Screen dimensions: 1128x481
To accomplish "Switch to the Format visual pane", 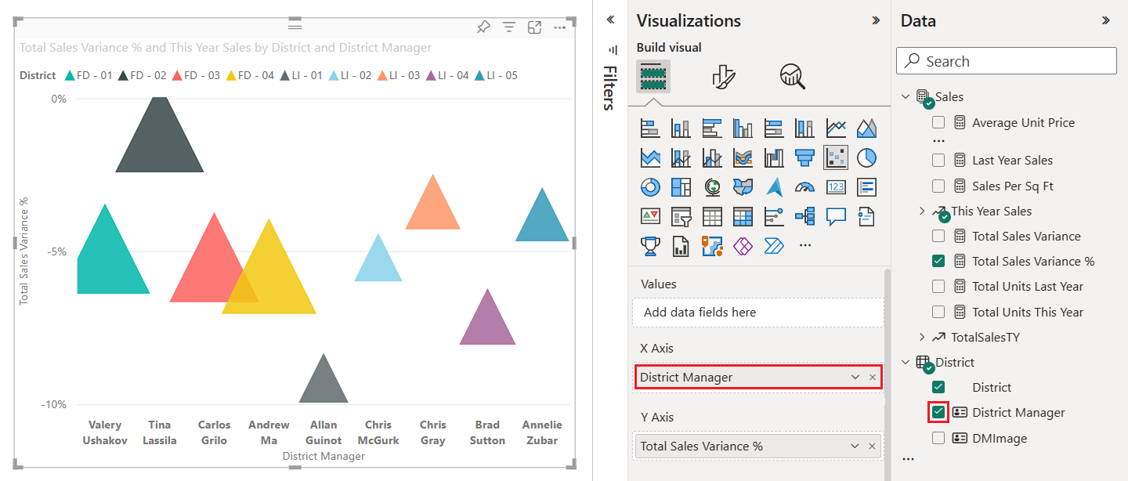I will click(x=723, y=76).
